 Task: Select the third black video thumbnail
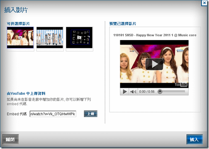pyautogui.click(x=79, y=38)
